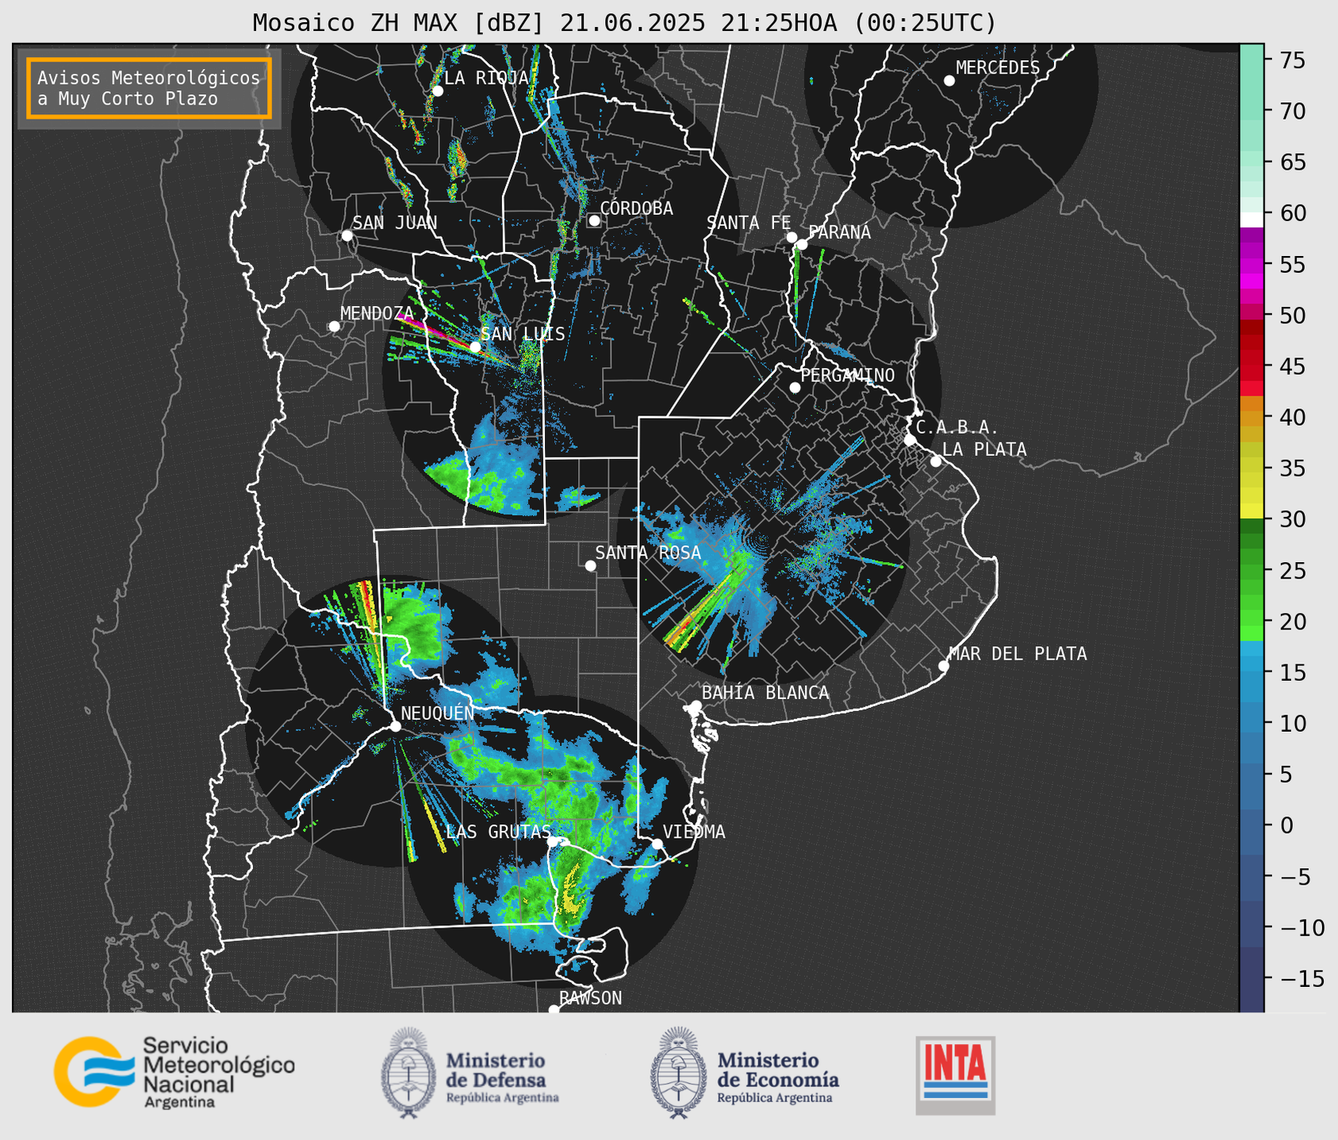Click the Córdoba city marker
The height and width of the screenshot is (1140, 1338).
point(594,220)
